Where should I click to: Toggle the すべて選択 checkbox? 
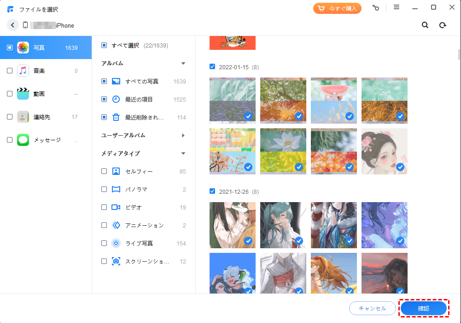coord(104,45)
